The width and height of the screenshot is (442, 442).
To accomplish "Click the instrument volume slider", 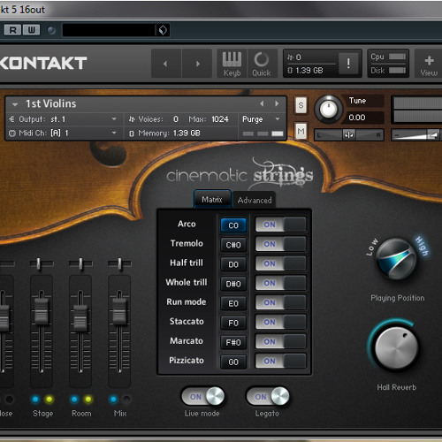I will (416, 135).
